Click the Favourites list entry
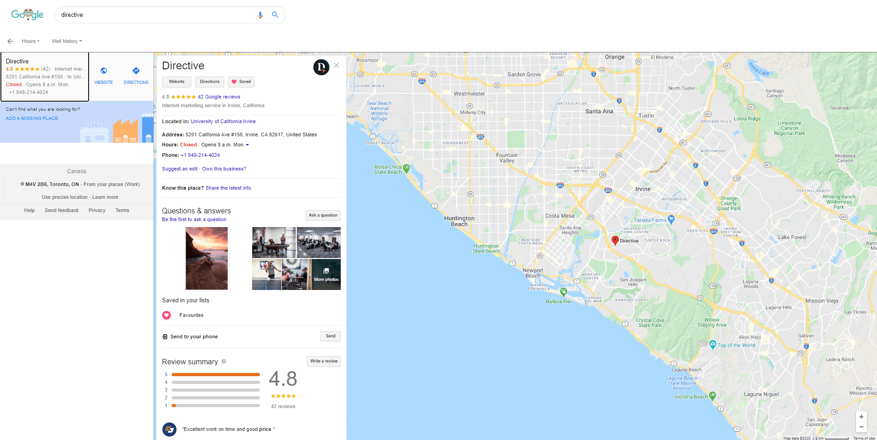877x440 pixels. [191, 315]
